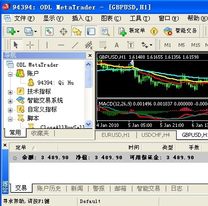Viewport: 208px width, 206px height.
Task: Select ODL MetaTrader root tree node
Action: (x=37, y=65)
